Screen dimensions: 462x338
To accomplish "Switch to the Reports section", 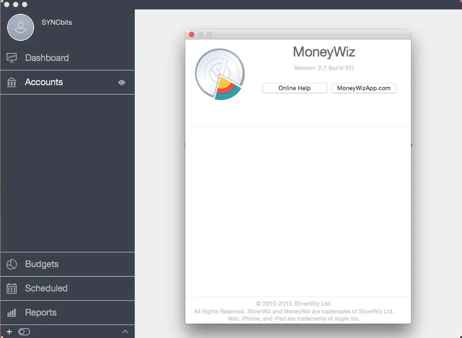I will pos(68,312).
